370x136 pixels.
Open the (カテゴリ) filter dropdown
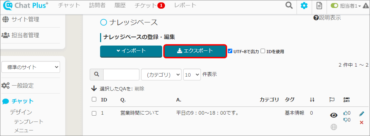[x=162, y=75]
